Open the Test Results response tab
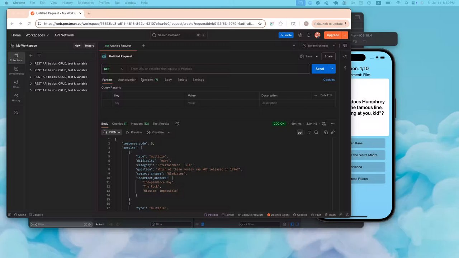This screenshot has height=258, width=459. 161,124
